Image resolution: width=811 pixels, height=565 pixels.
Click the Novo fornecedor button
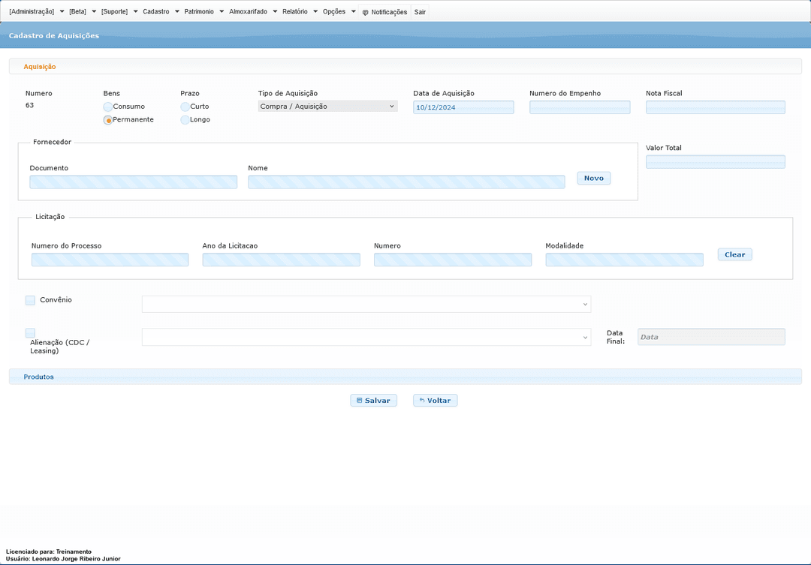tap(594, 179)
